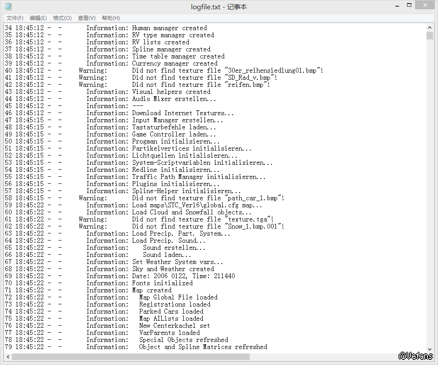Place cursor on the "Load maps\STC_Ver16\global.cfg" line
Viewport: 438px width, 365px height.
[197, 205]
